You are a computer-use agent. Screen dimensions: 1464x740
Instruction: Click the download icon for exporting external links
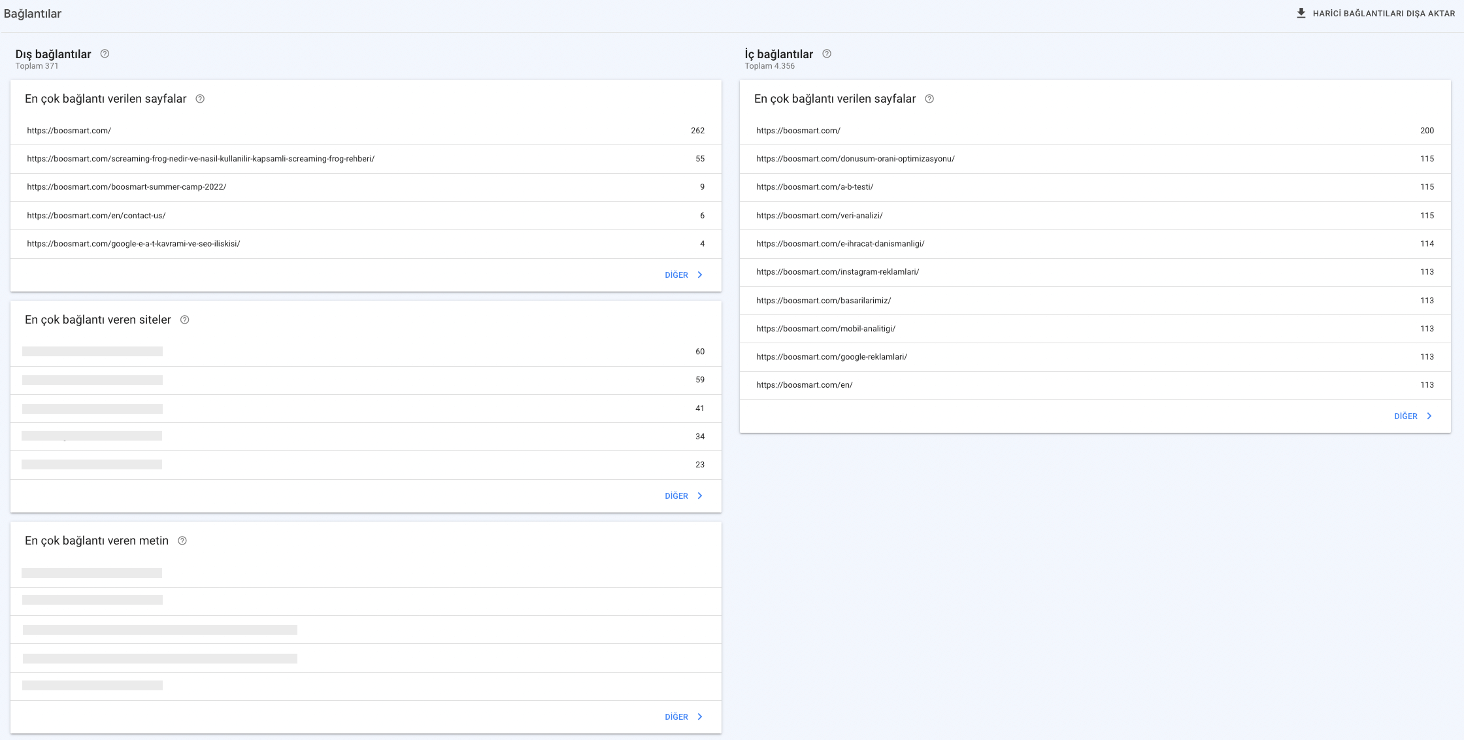coord(1301,13)
